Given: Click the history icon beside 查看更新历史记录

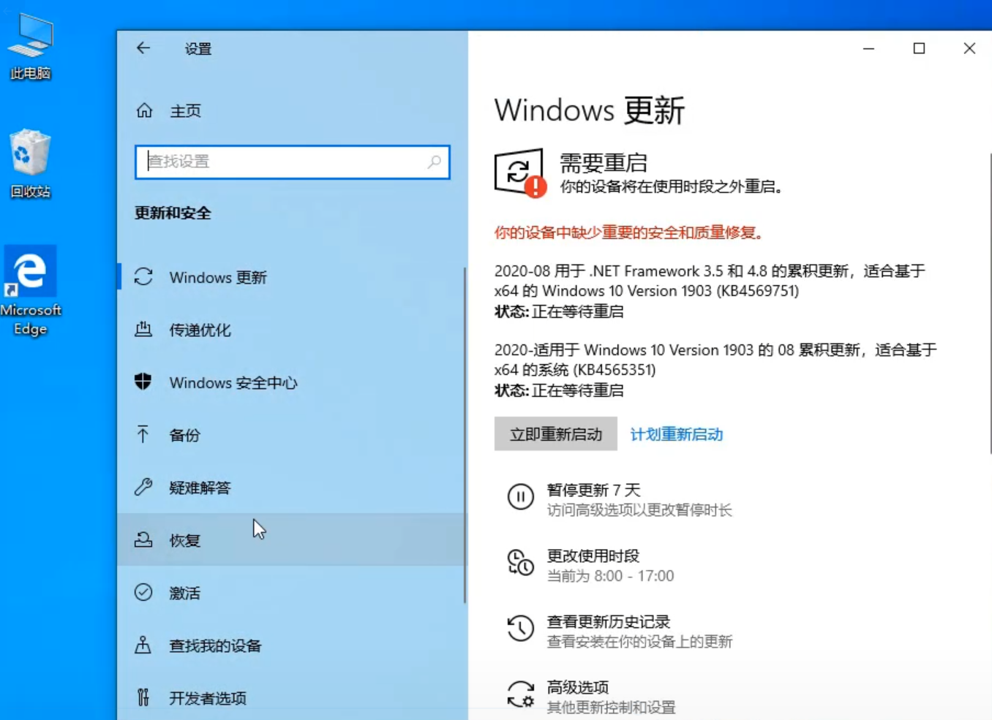Looking at the screenshot, I should pyautogui.click(x=521, y=629).
